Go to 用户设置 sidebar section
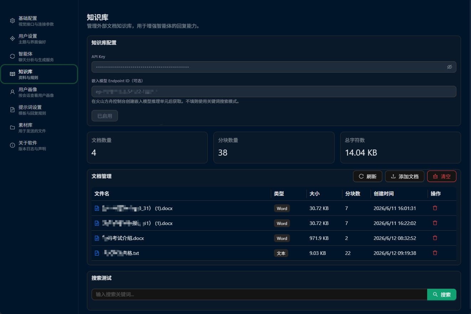 pyautogui.click(x=39, y=38)
